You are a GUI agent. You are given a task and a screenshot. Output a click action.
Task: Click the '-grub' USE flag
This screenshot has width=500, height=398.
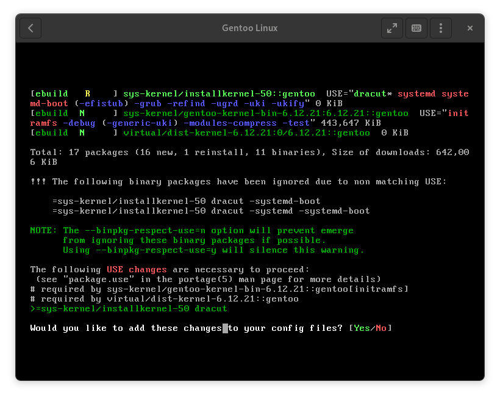pos(148,103)
